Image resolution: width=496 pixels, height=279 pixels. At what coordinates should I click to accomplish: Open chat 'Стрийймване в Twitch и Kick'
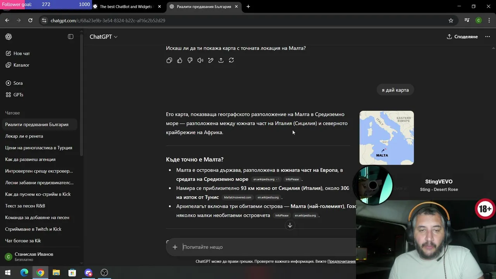[x=40, y=229]
